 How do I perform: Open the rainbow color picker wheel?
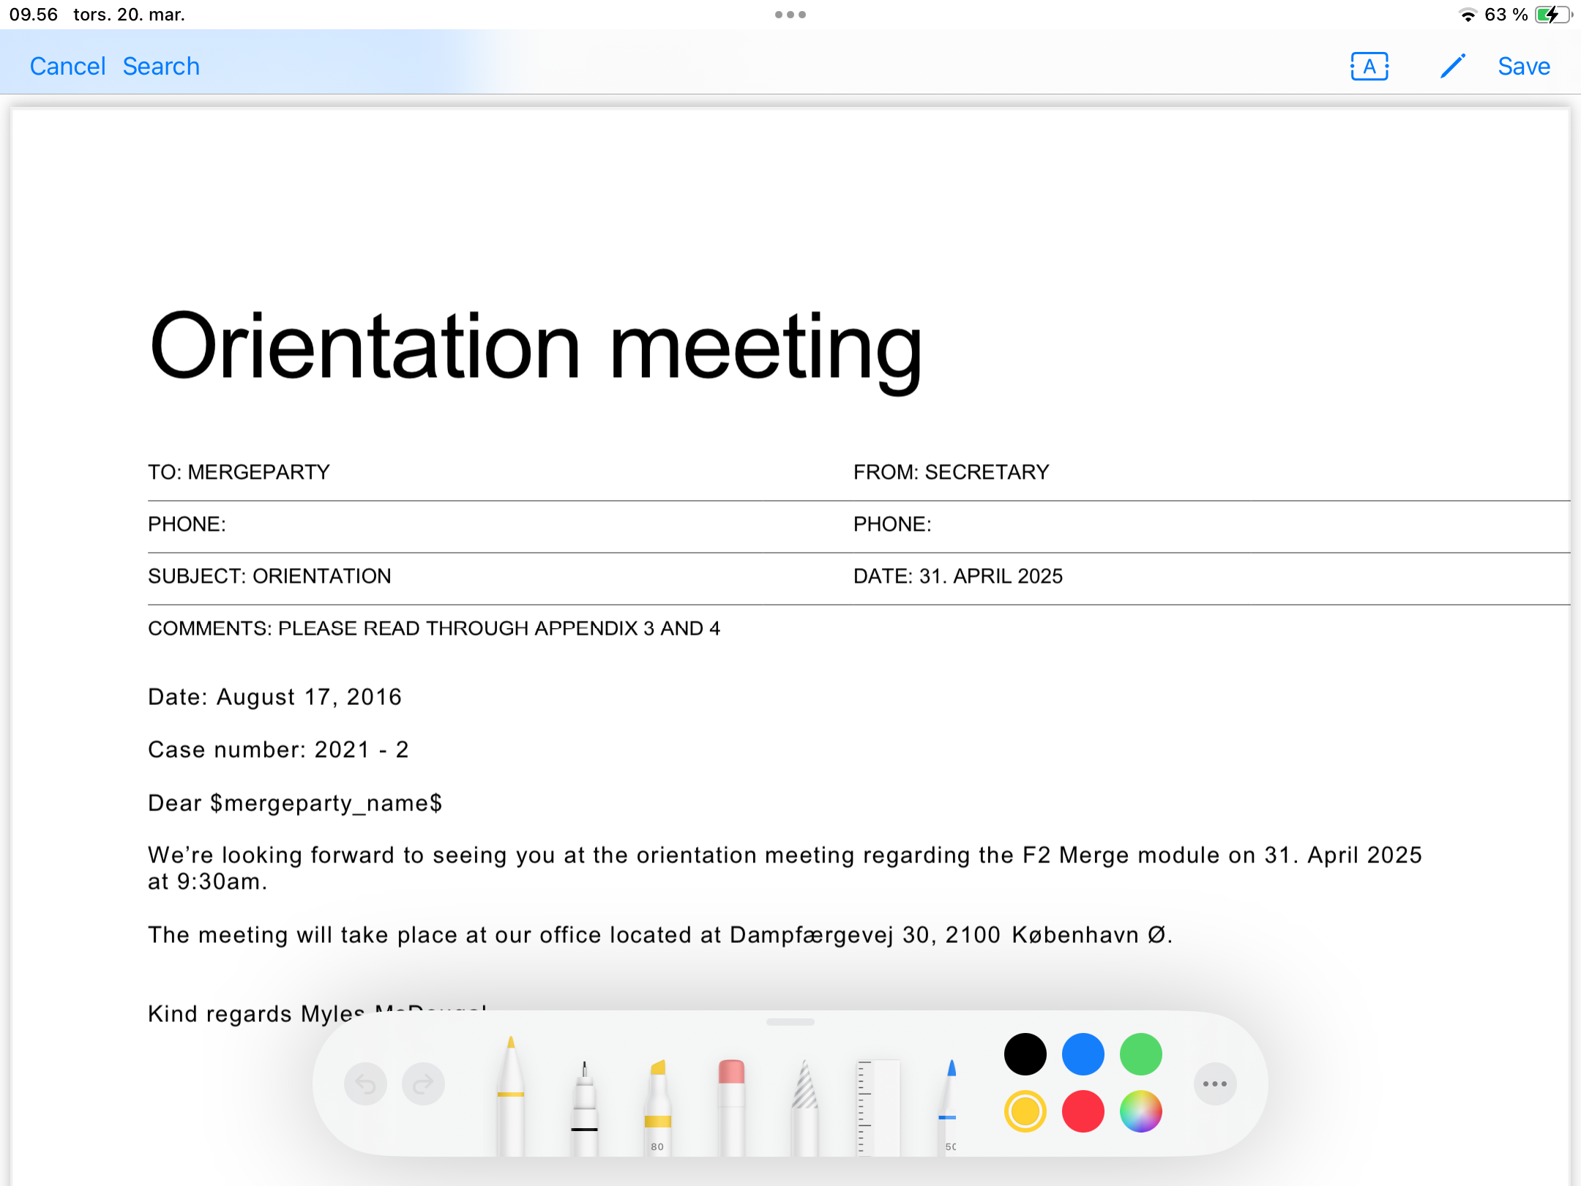click(1140, 1111)
